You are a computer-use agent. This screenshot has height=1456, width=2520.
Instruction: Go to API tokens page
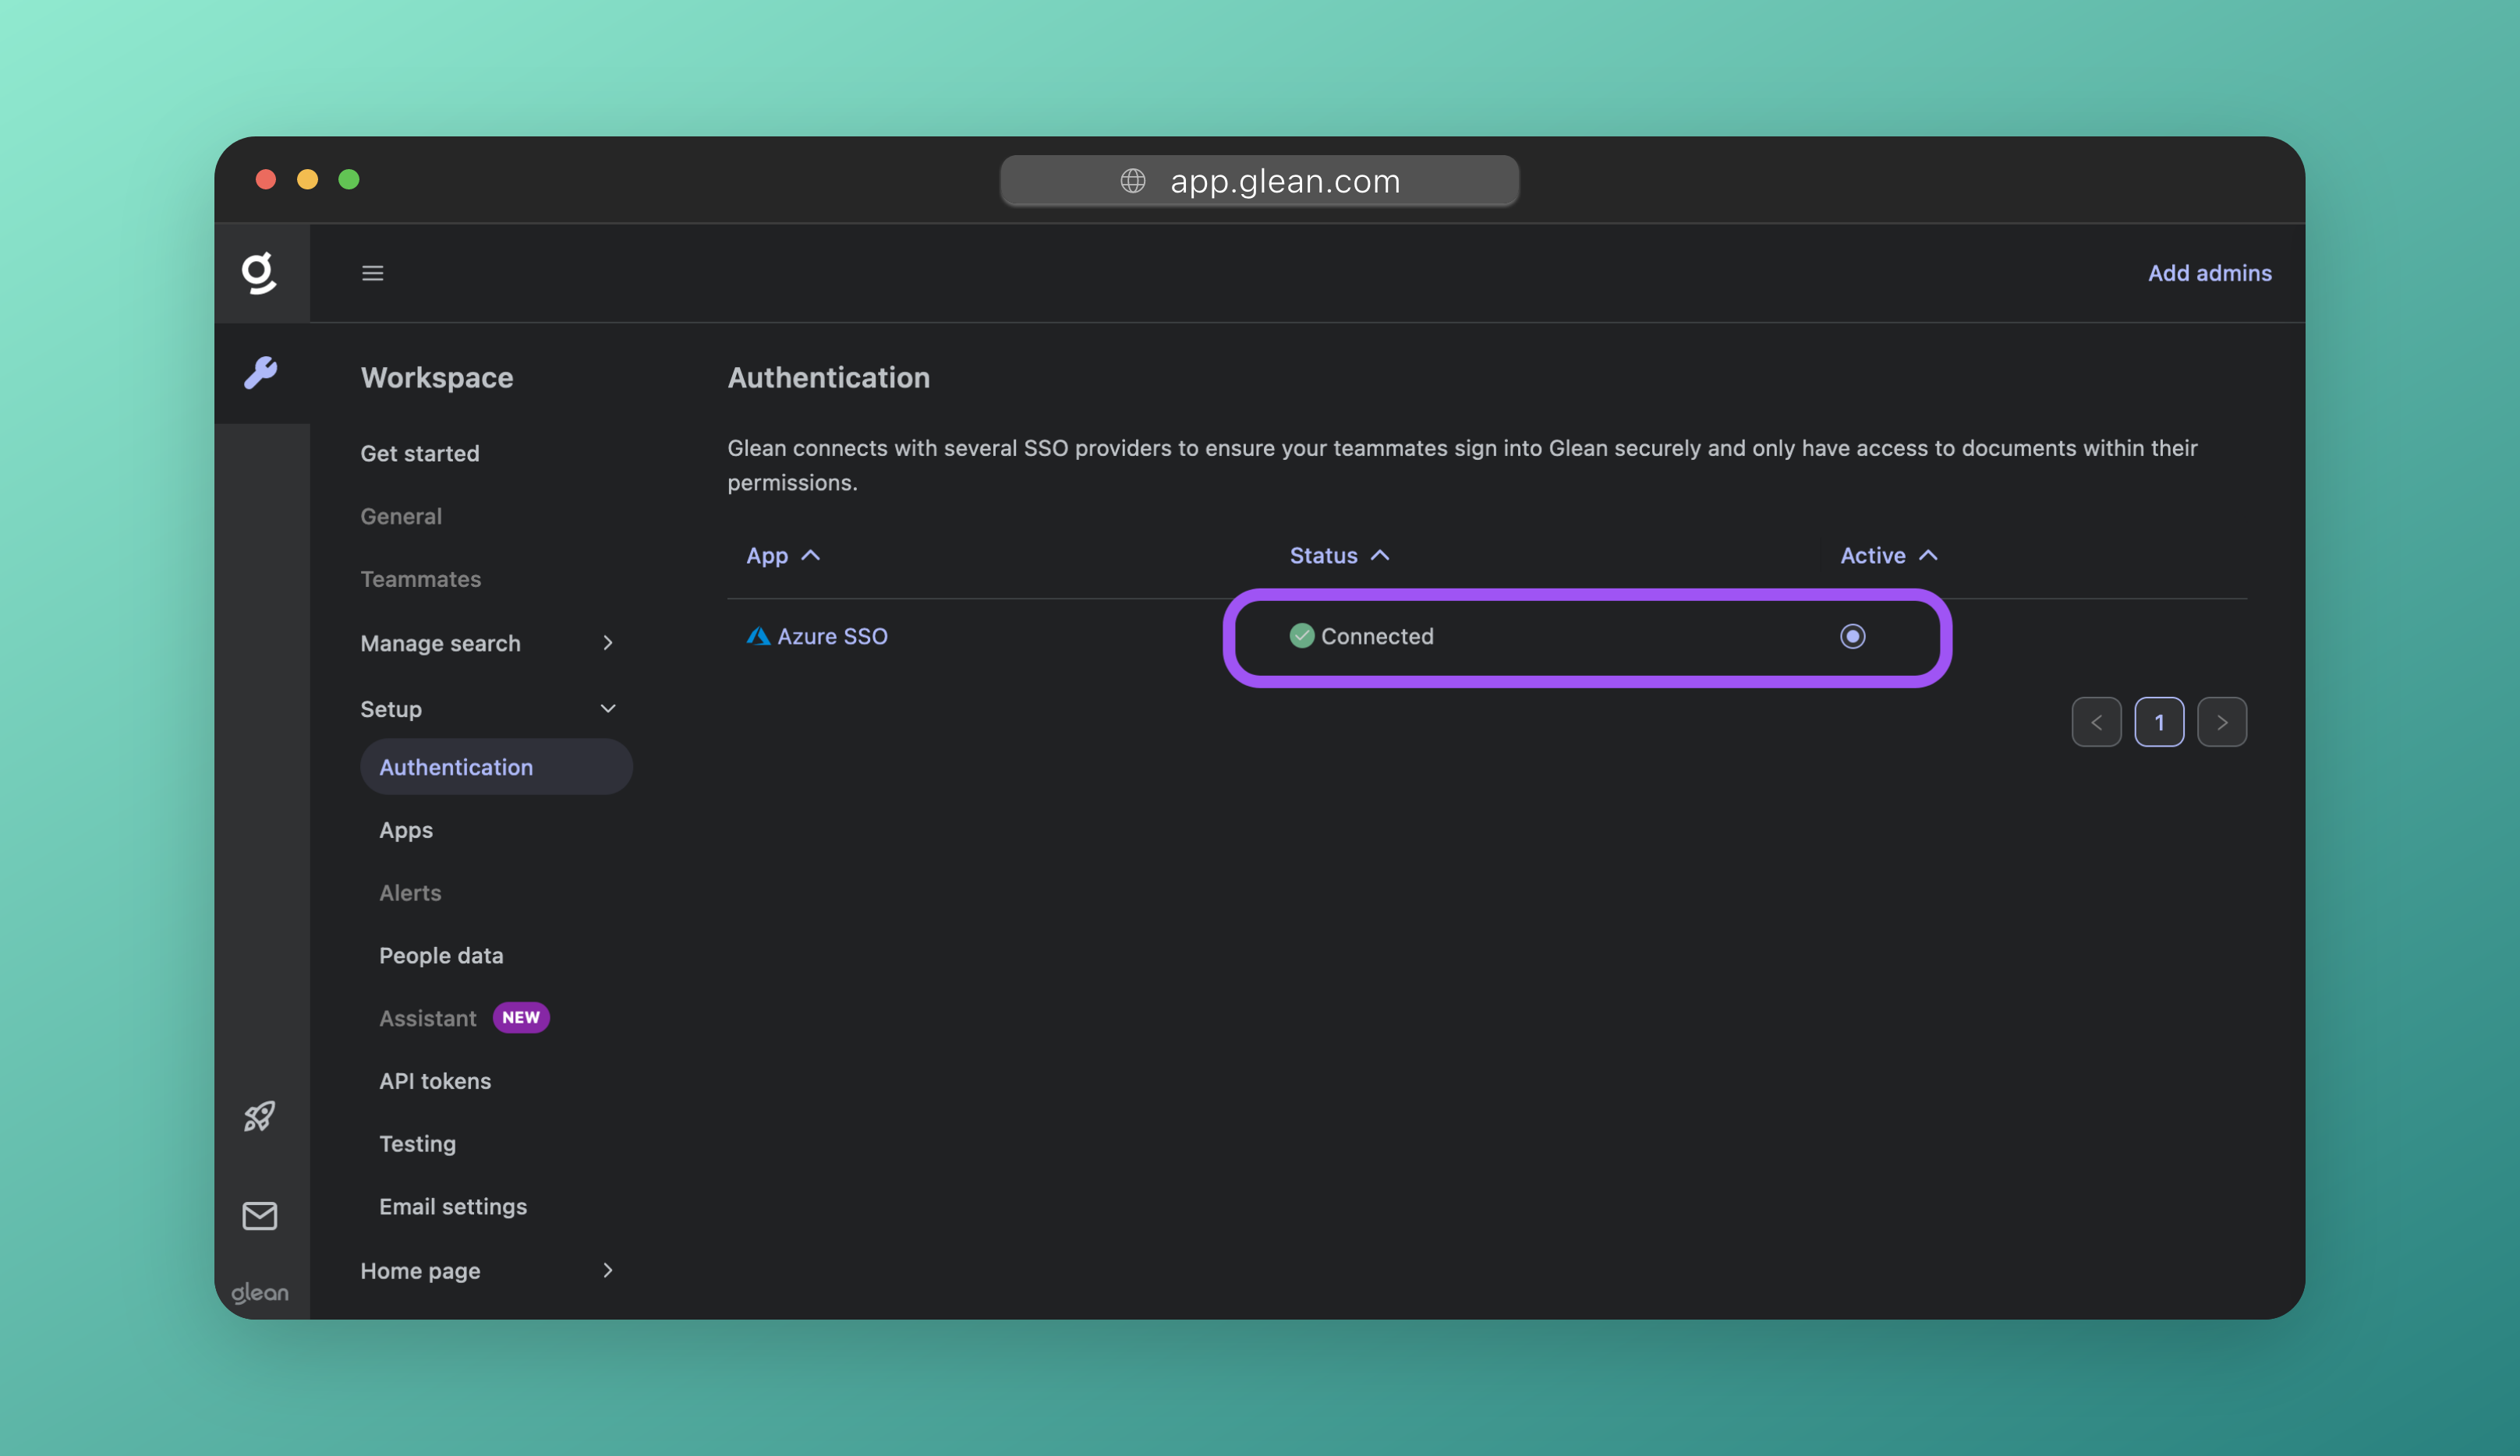435,1081
